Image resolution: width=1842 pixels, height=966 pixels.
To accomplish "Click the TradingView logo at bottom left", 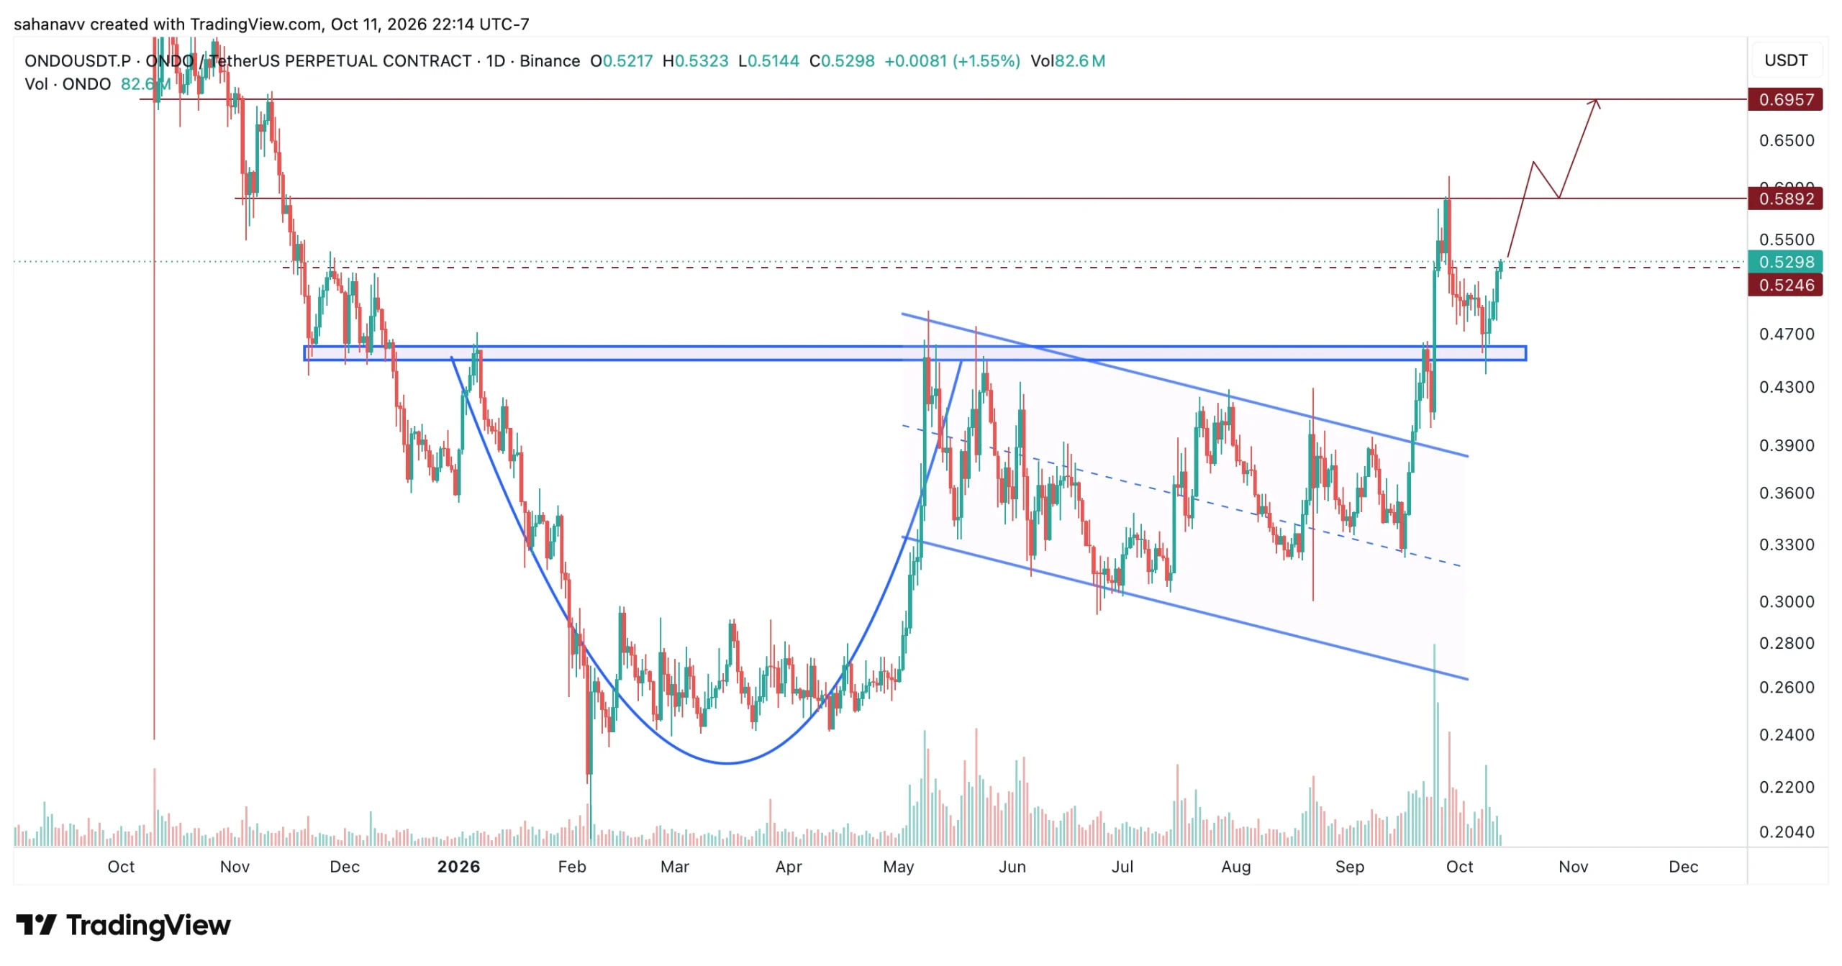I will click(x=123, y=925).
